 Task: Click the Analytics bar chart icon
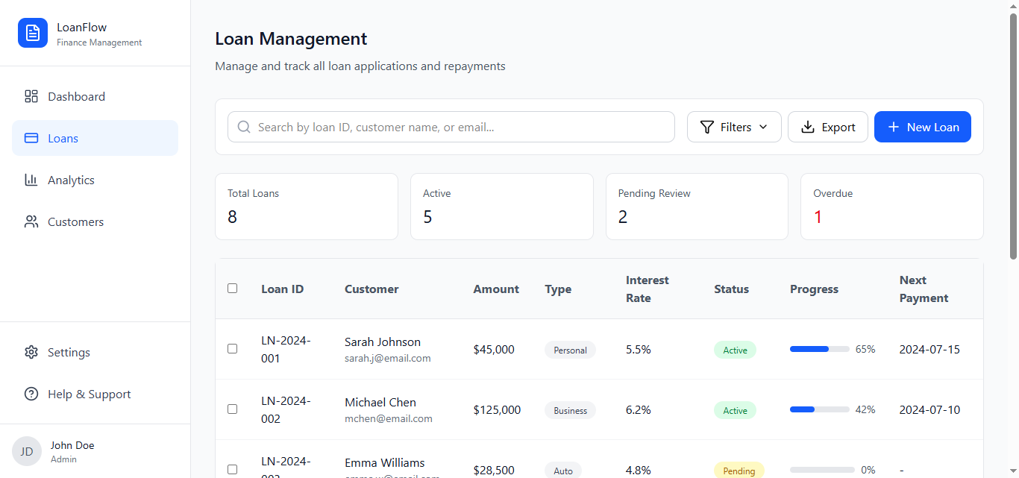[31, 180]
